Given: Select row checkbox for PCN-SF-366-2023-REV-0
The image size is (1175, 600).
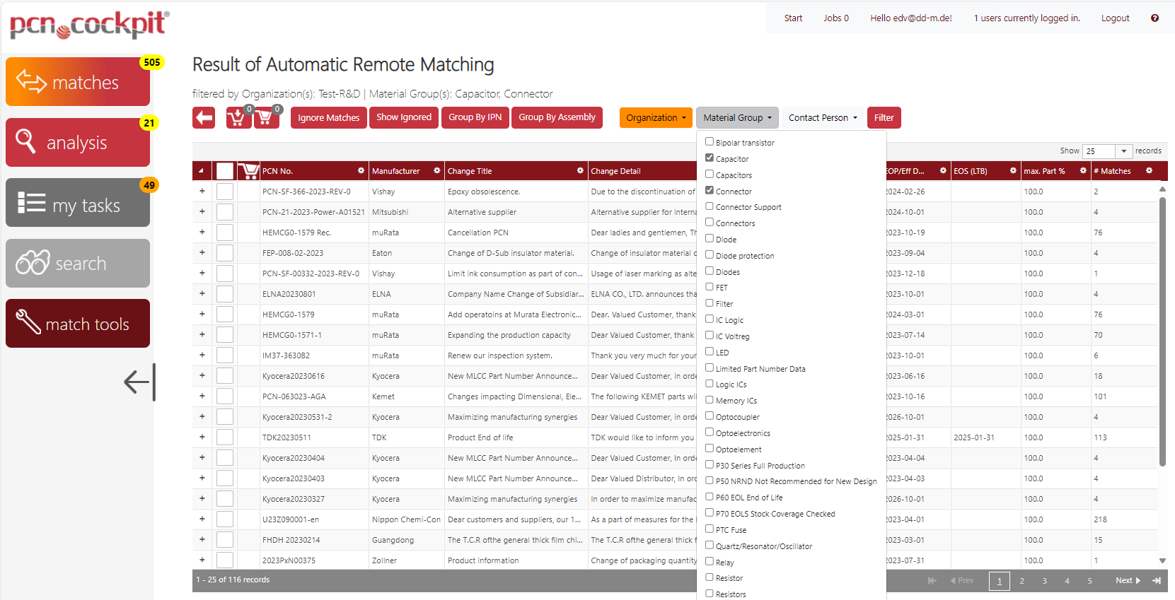Looking at the screenshot, I should click(225, 192).
